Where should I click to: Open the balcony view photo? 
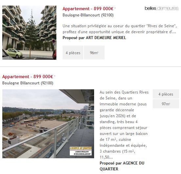(48, 124)
